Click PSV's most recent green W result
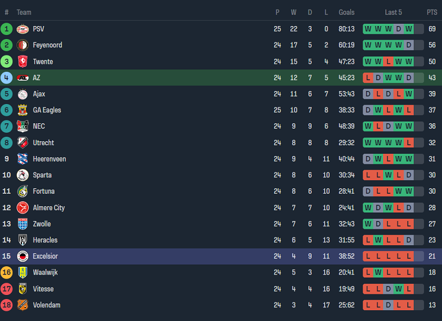 409,29
